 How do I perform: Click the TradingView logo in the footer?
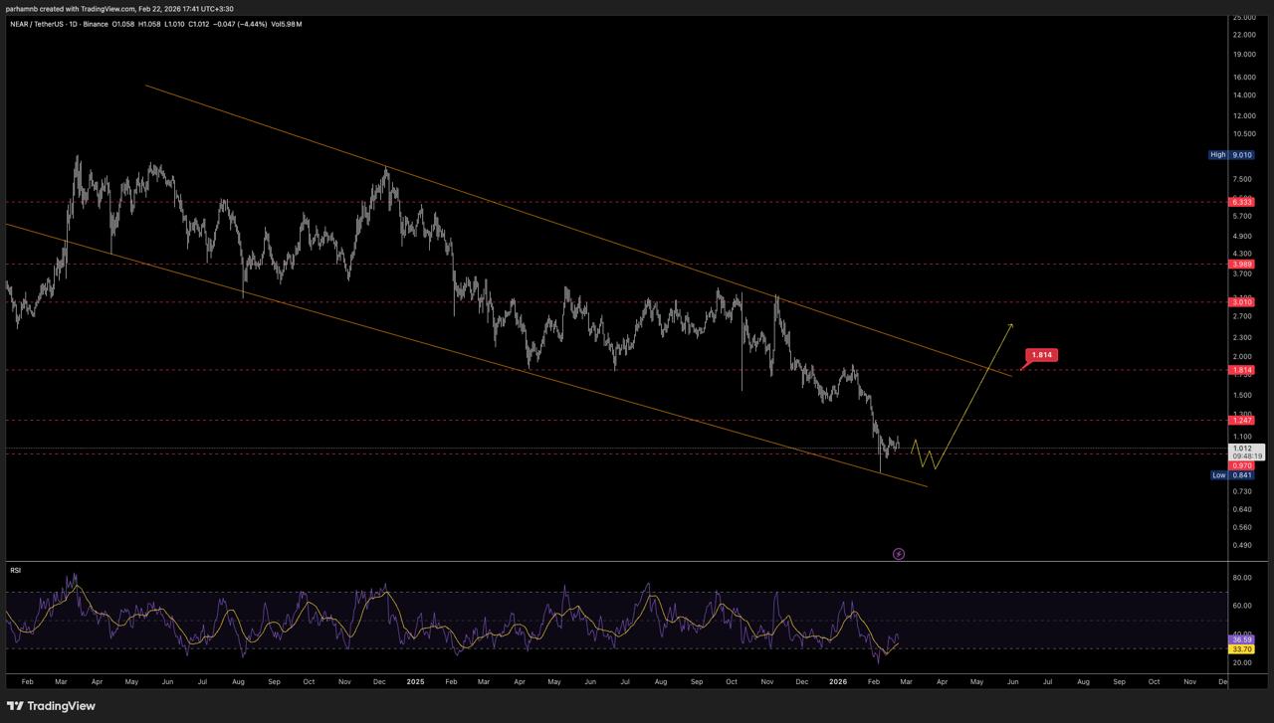point(52,706)
